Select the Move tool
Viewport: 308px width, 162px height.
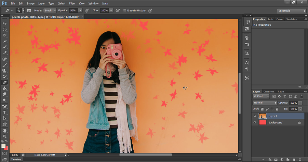pyautogui.click(x=4, y=23)
